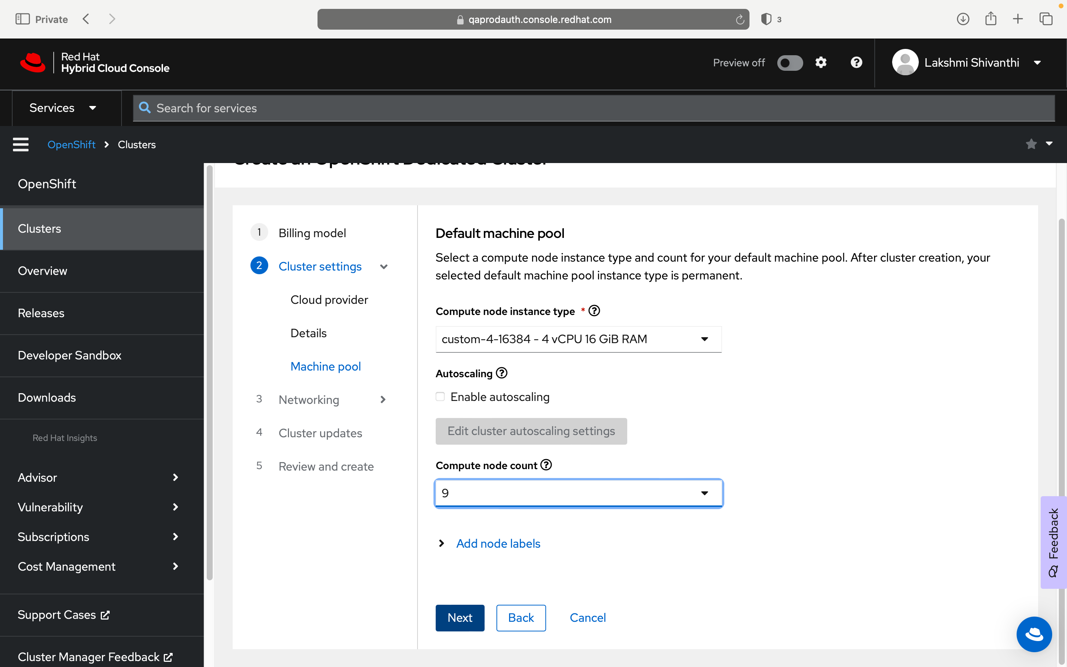This screenshot has height=667, width=1067.
Task: Click the favorite star icon
Action: 1031,144
